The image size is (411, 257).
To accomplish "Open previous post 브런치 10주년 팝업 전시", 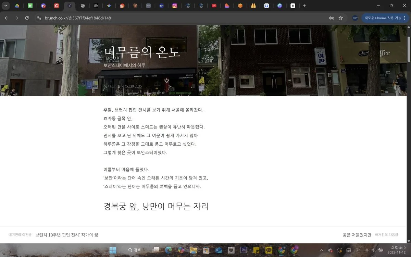I will tap(67, 235).
